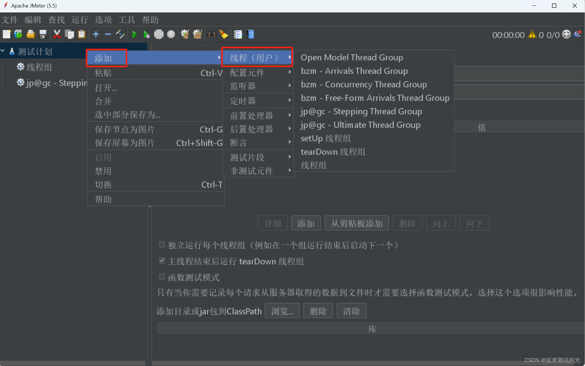The width and height of the screenshot is (585, 366).
Task: Click the Toggle enable/disable toolbar icon
Action: [x=120, y=34]
